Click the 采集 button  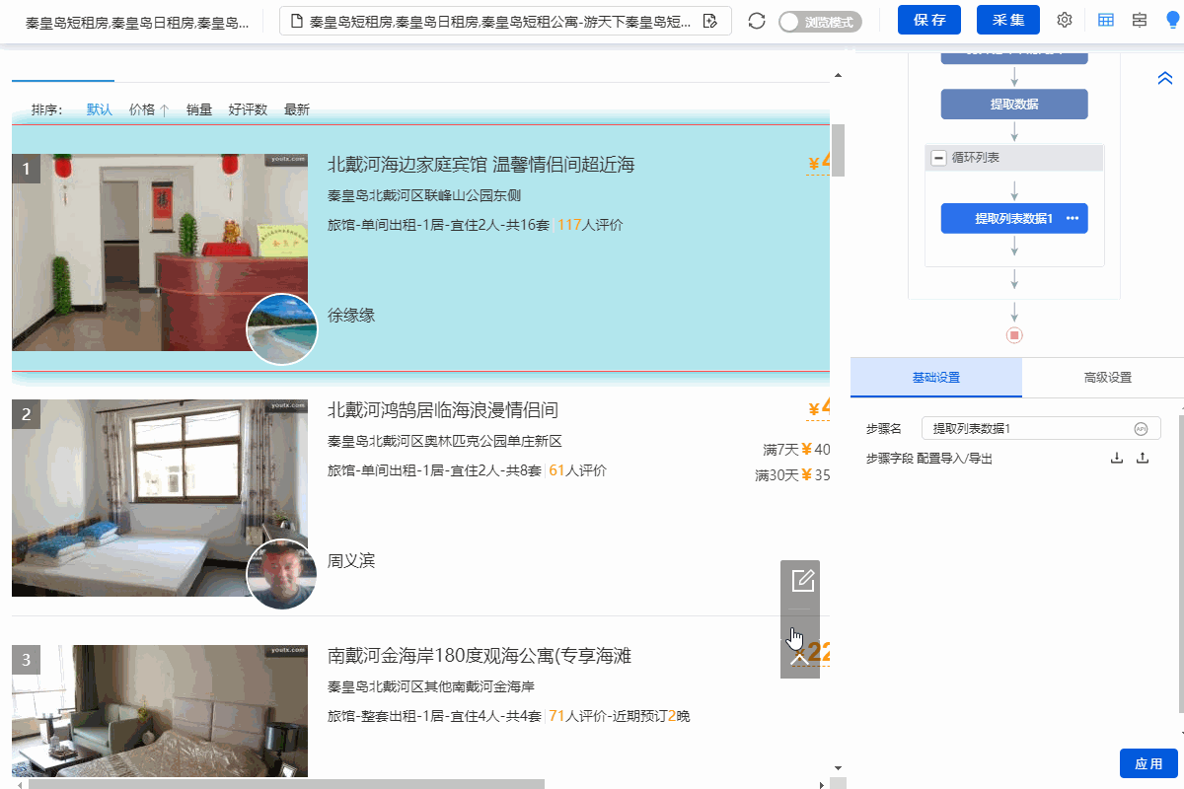click(x=1008, y=21)
